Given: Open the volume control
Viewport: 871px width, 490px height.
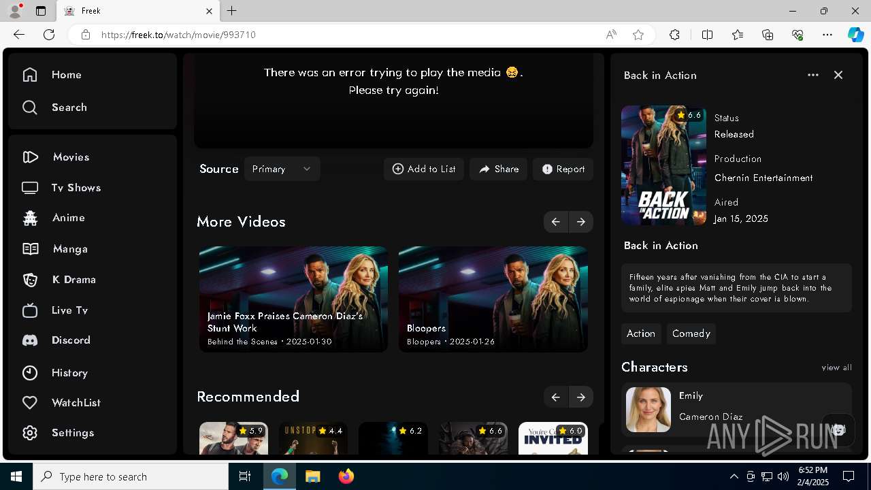Looking at the screenshot, I should click(x=783, y=476).
